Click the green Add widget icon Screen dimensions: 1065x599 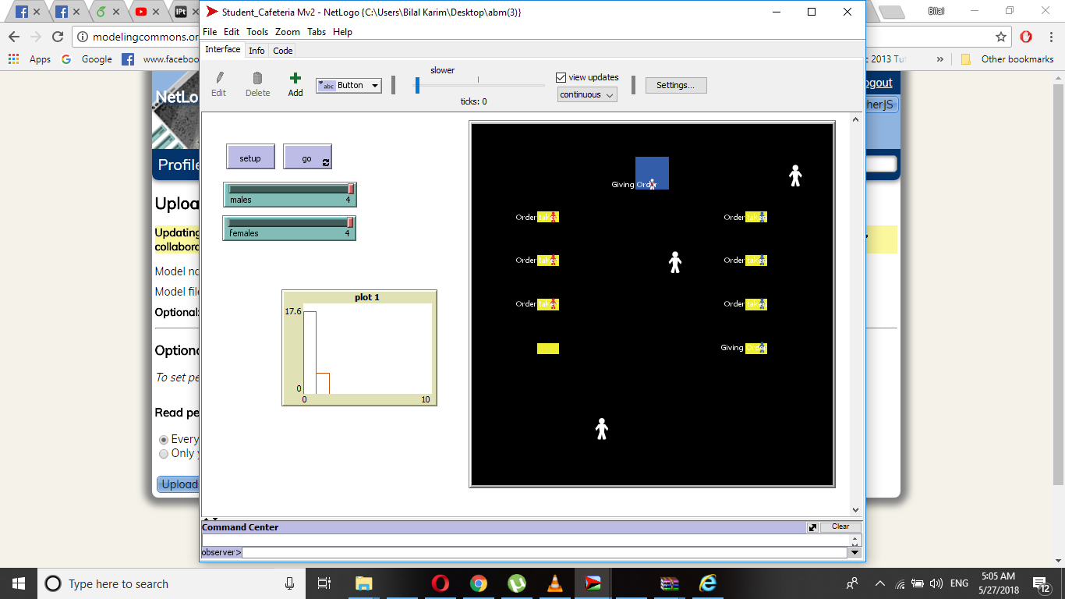[295, 78]
